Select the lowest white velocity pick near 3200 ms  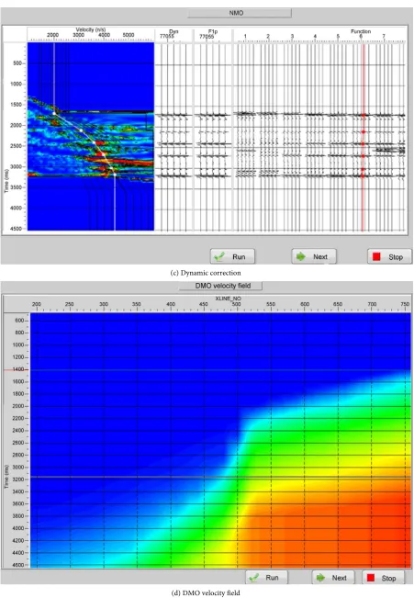tap(115, 175)
